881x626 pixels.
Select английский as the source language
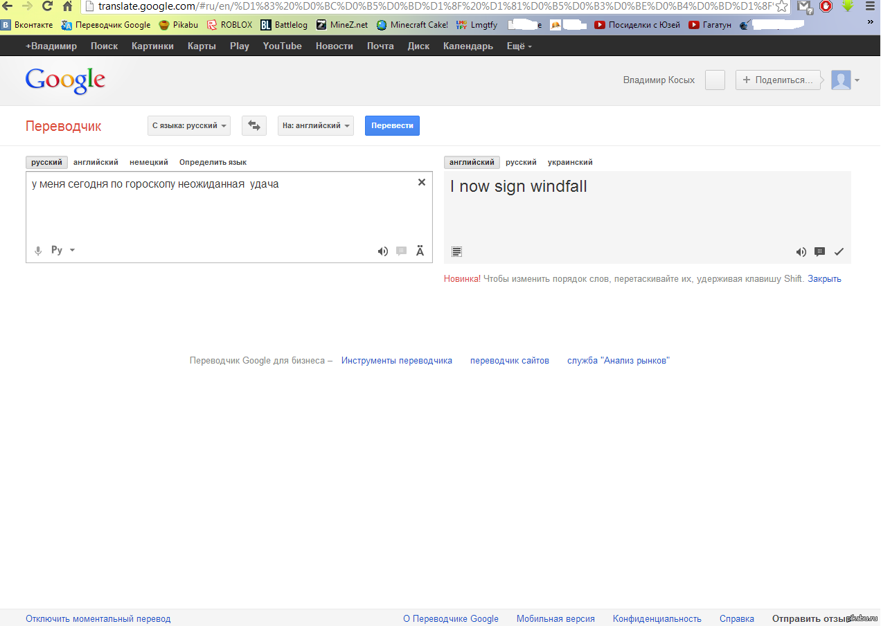click(96, 162)
